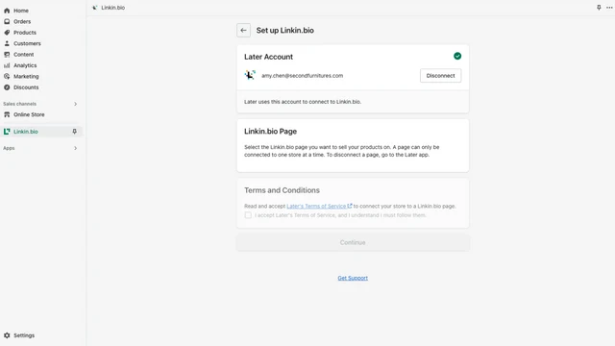
Task: Click the Later account avatar icon
Action: 250,75
